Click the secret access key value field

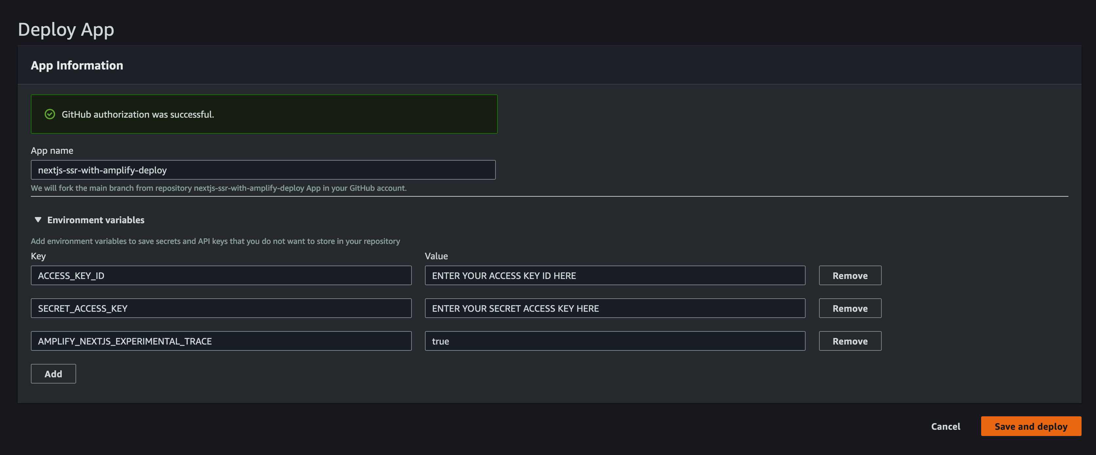(614, 308)
